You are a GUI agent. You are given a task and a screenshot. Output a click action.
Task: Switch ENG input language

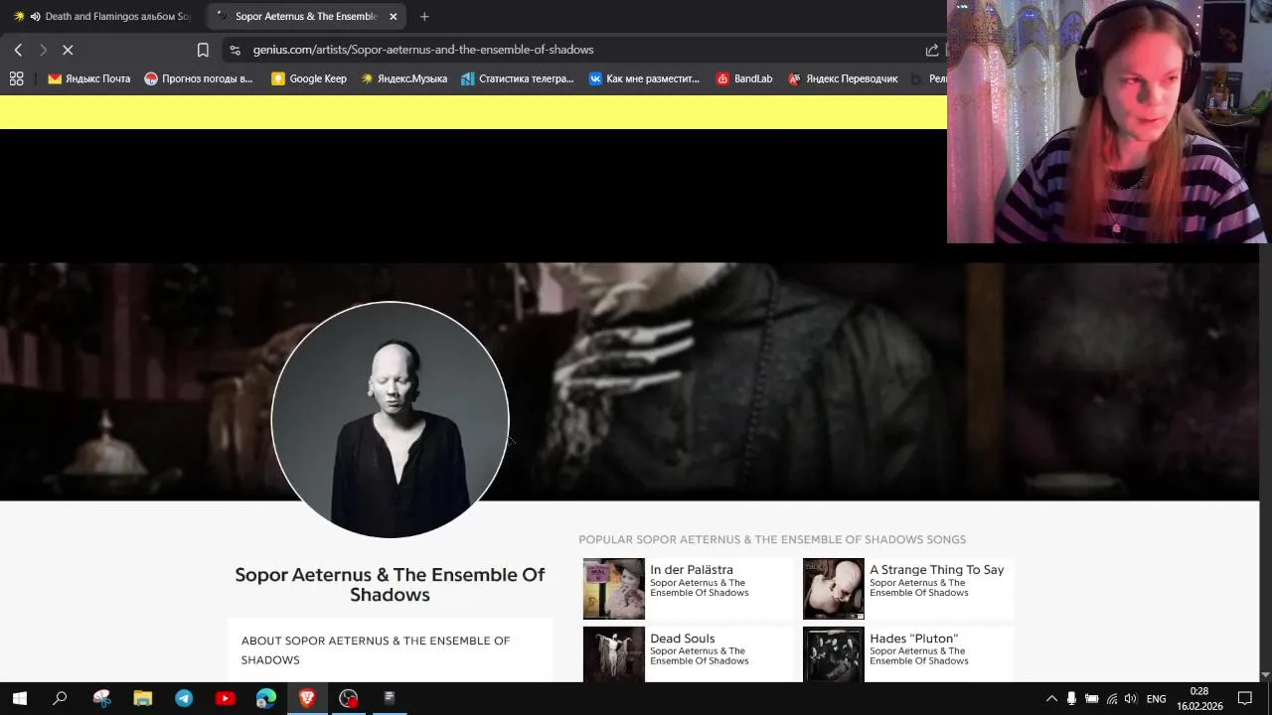point(1157,699)
